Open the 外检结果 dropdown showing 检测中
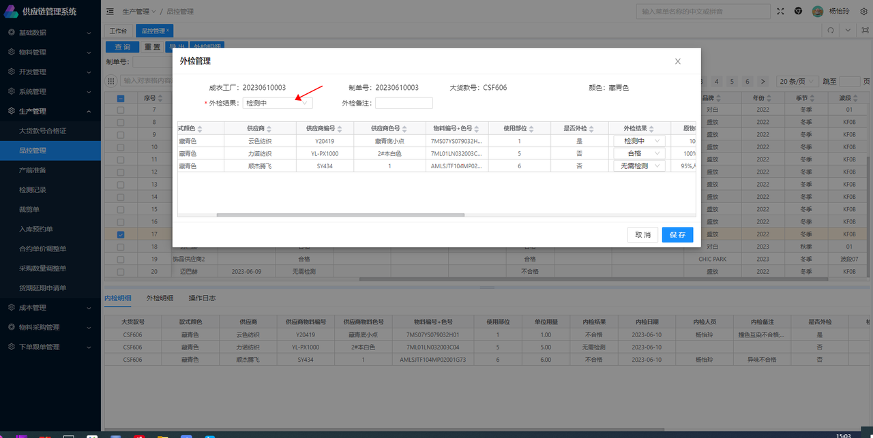873x438 pixels. tap(278, 103)
